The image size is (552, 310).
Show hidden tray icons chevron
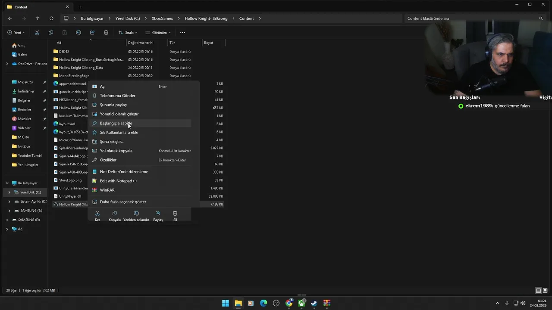(498, 303)
